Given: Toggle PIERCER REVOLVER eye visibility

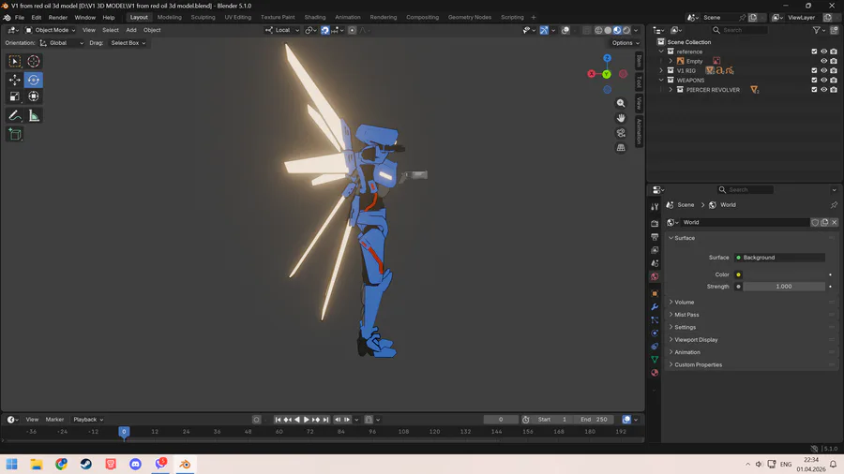Looking at the screenshot, I should (823, 90).
